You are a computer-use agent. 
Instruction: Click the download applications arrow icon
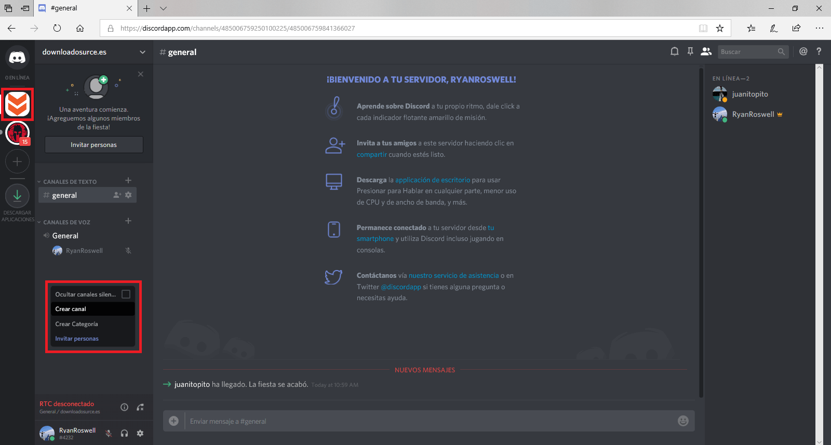[x=17, y=196]
